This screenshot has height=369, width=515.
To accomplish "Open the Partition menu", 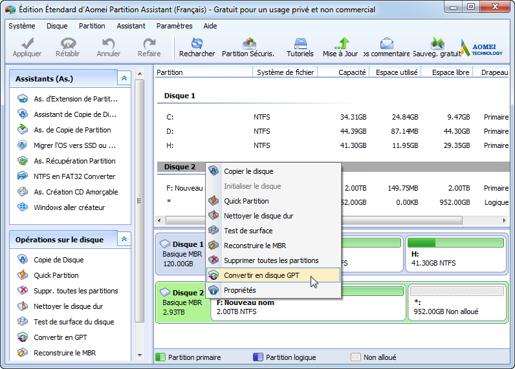I will click(92, 26).
